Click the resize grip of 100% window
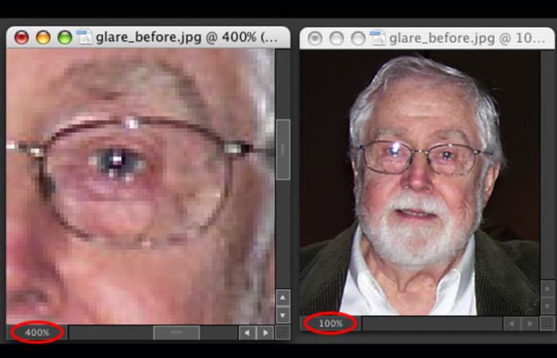The height and width of the screenshot is (358, 557). (547, 324)
